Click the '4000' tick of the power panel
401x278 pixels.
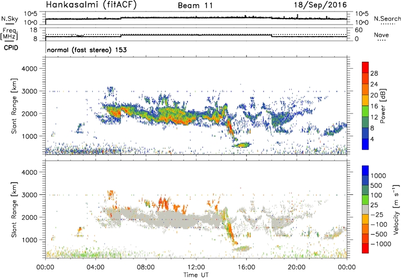coord(29,69)
